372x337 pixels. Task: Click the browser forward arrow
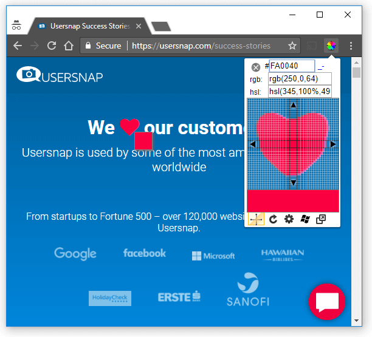[35, 46]
